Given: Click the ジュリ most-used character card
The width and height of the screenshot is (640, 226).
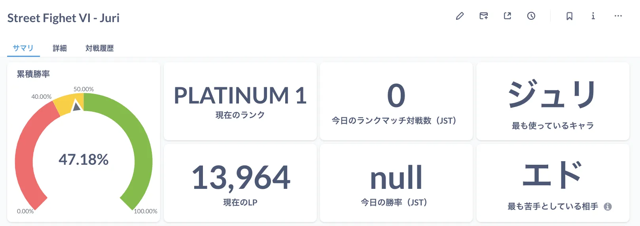Looking at the screenshot, I should [x=553, y=101].
